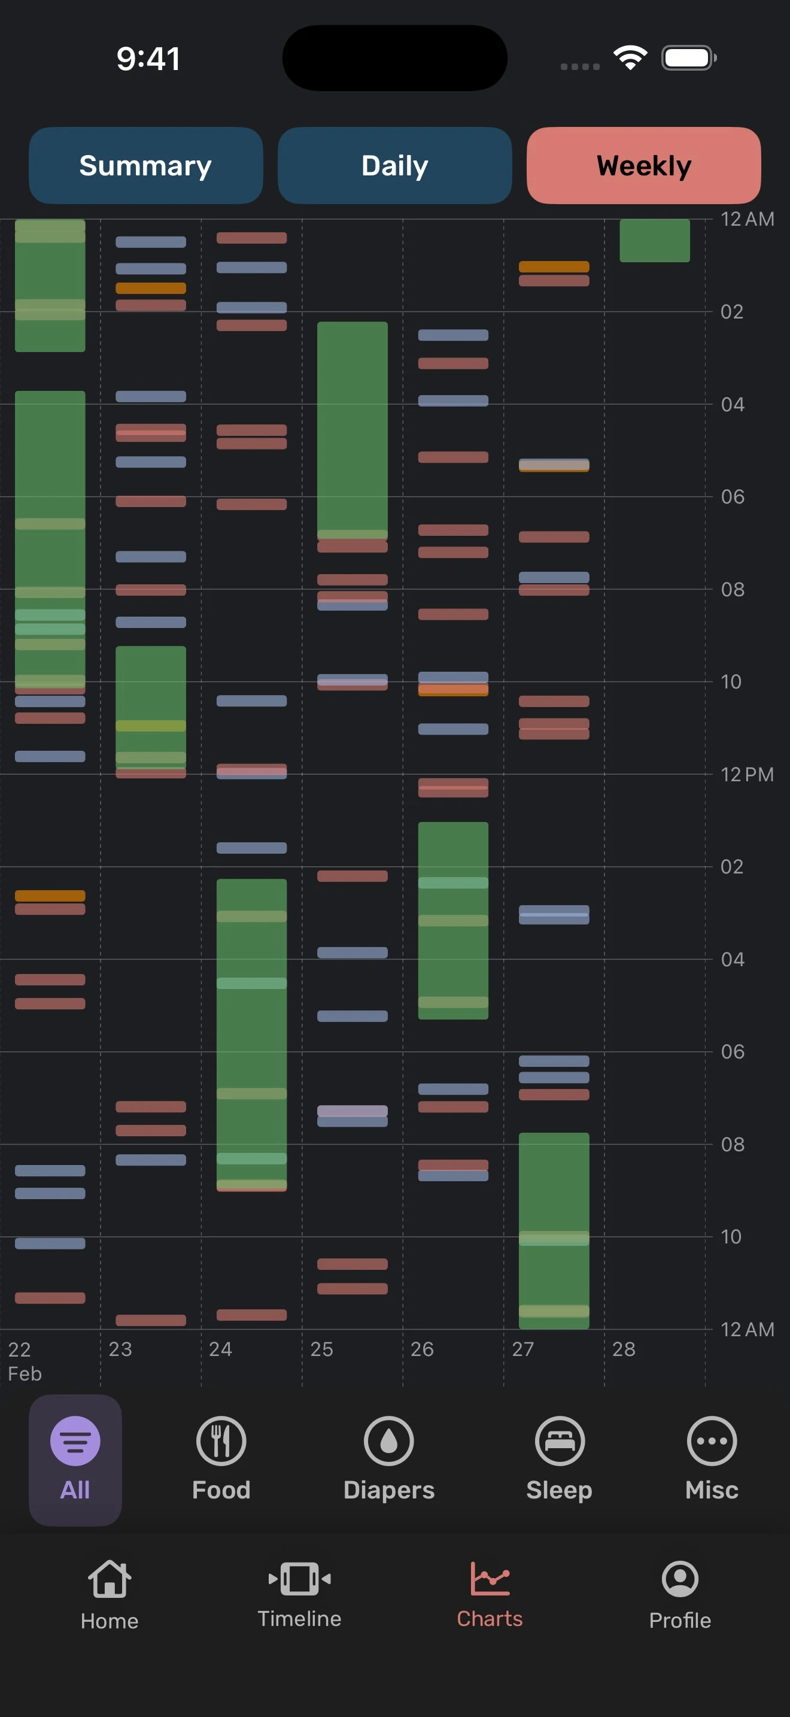Tap the evening sleep block in the 27 column
The width and height of the screenshot is (790, 1717).
[554, 1230]
